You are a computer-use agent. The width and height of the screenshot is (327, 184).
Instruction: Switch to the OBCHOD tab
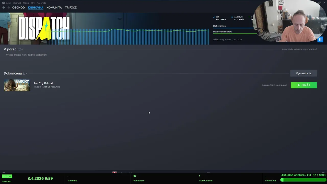18,7
